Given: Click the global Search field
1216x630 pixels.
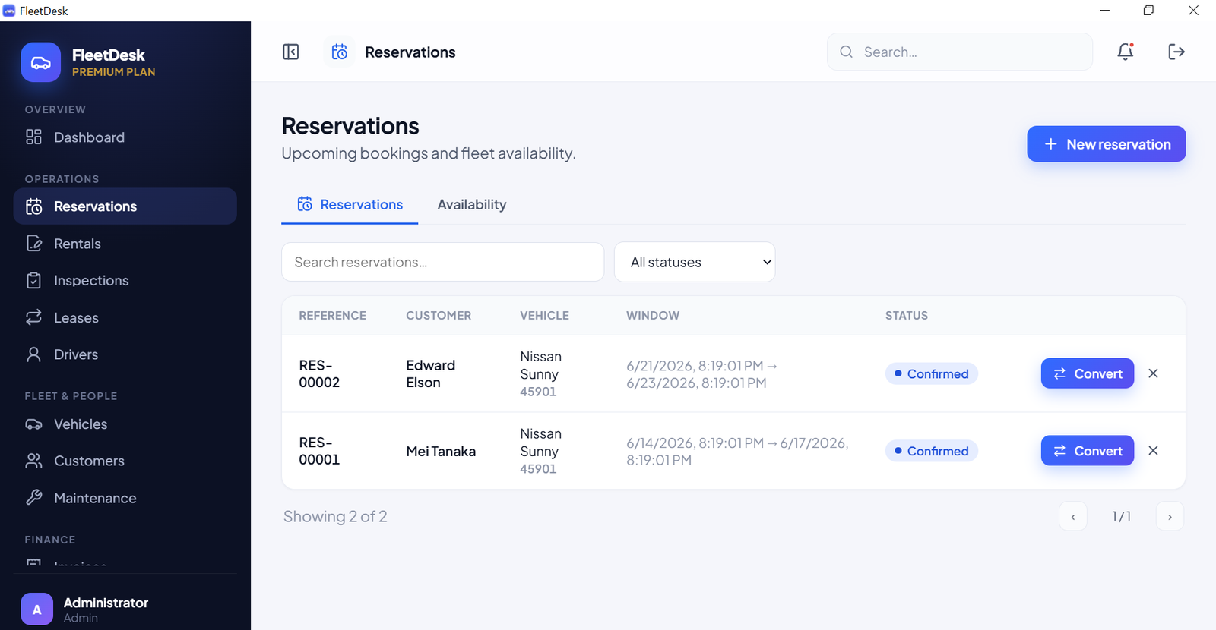Looking at the screenshot, I should [960, 52].
